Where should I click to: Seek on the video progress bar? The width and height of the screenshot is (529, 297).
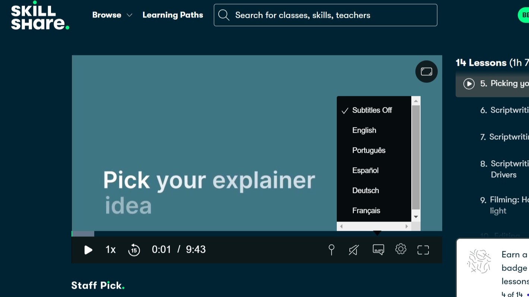pos(257,234)
